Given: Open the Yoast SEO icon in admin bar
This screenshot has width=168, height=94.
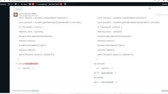Looking at the screenshot, I should [x=31, y=4].
